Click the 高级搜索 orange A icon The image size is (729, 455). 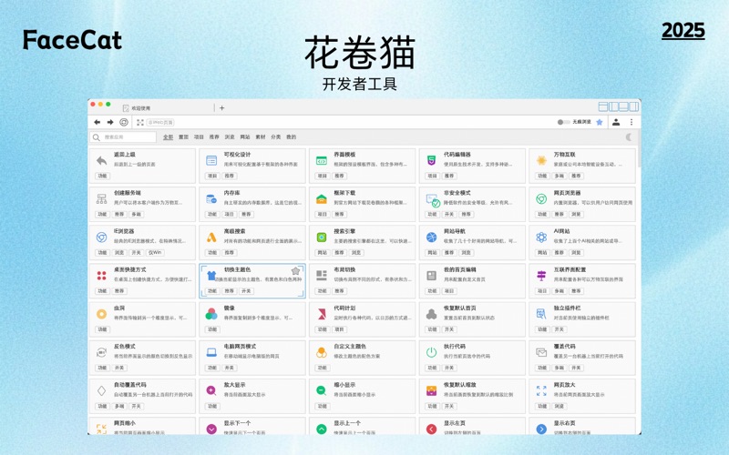(x=211, y=238)
